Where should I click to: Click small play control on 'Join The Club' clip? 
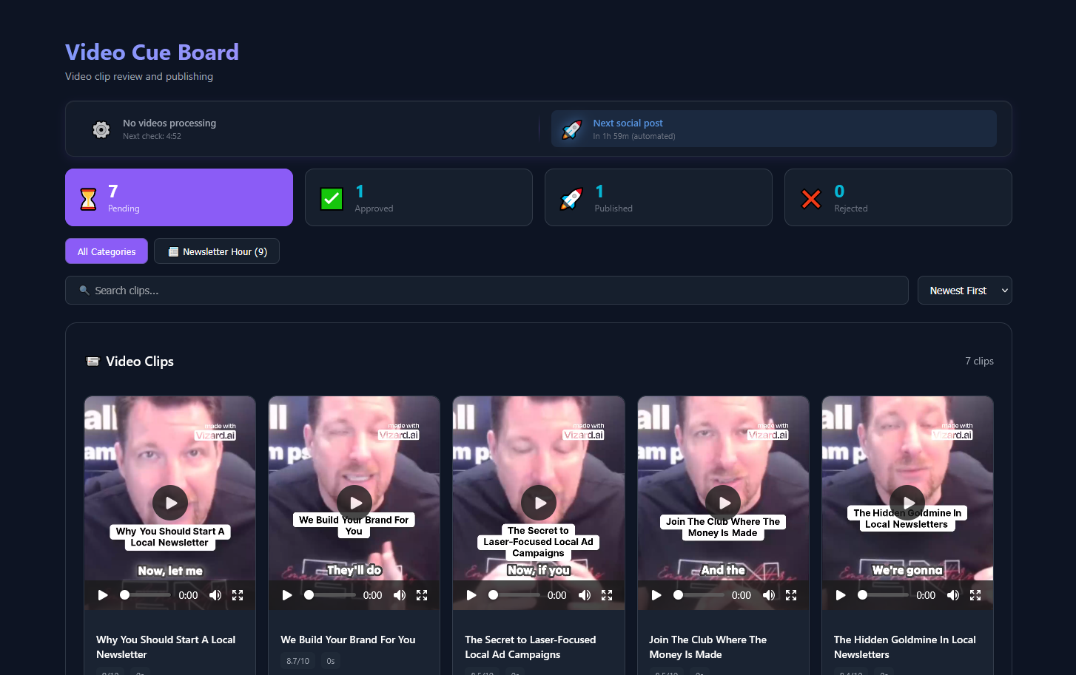[656, 595]
